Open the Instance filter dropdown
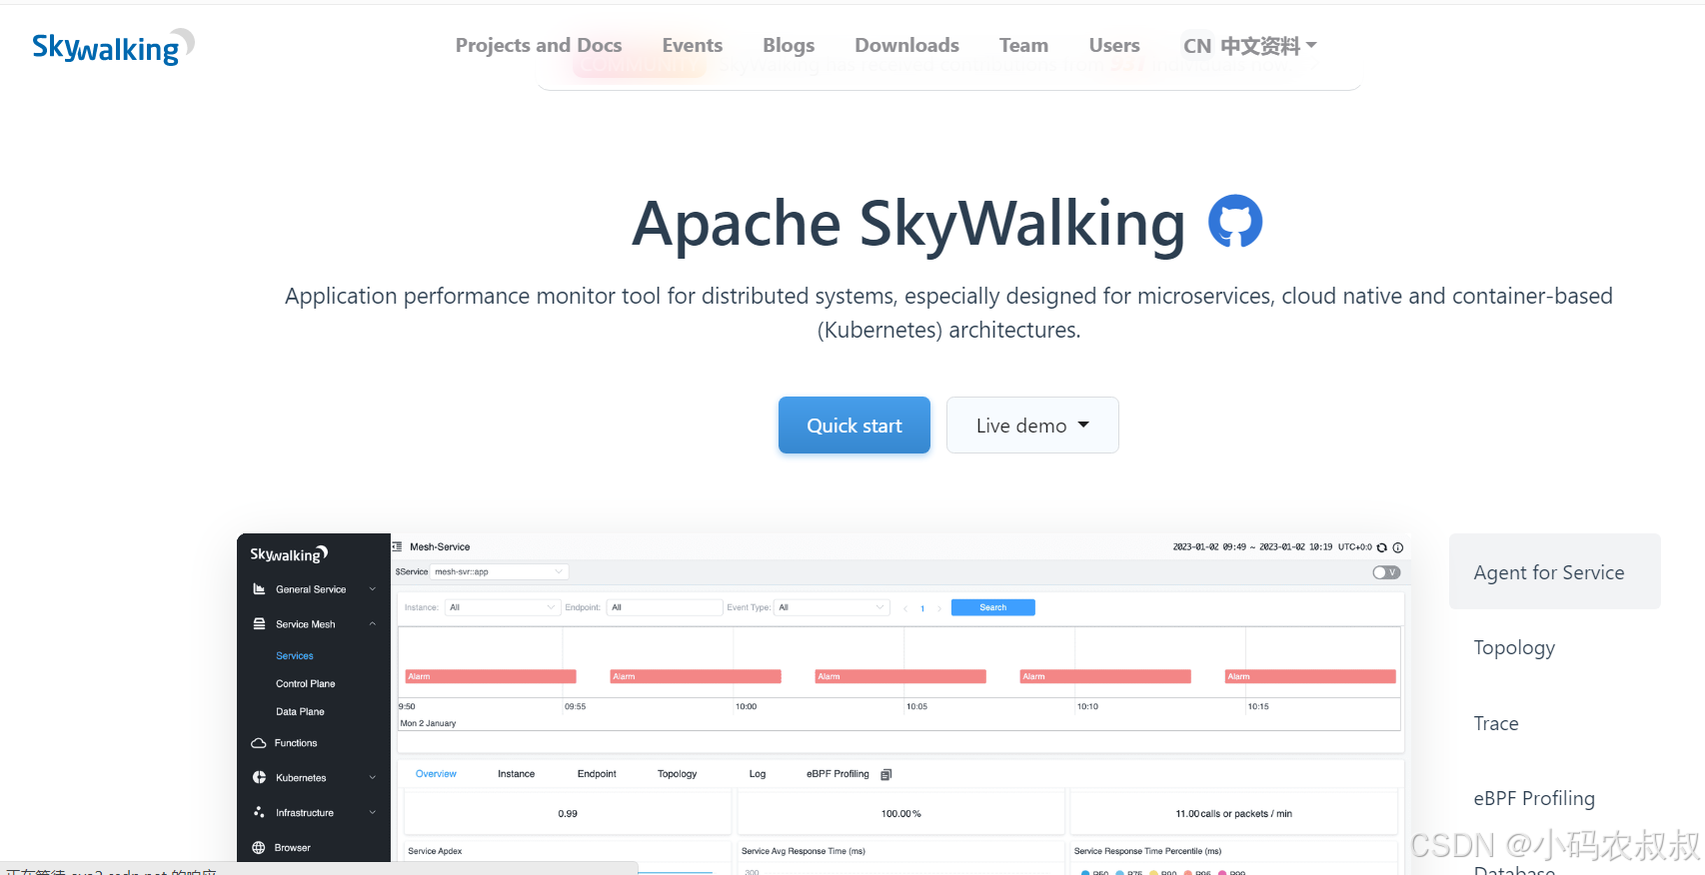 pyautogui.click(x=502, y=607)
